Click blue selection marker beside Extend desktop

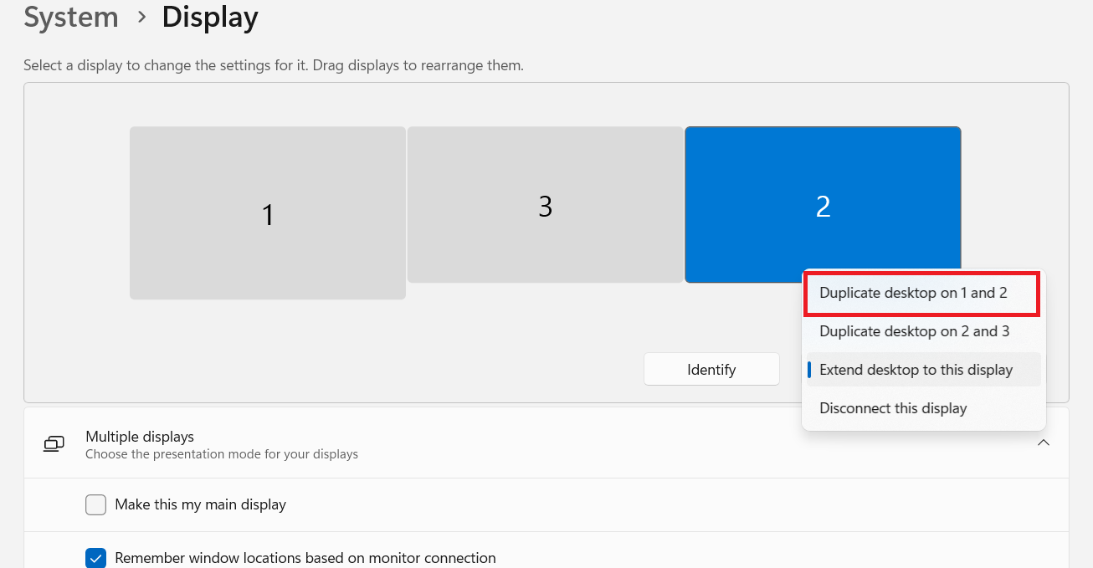[x=809, y=370]
